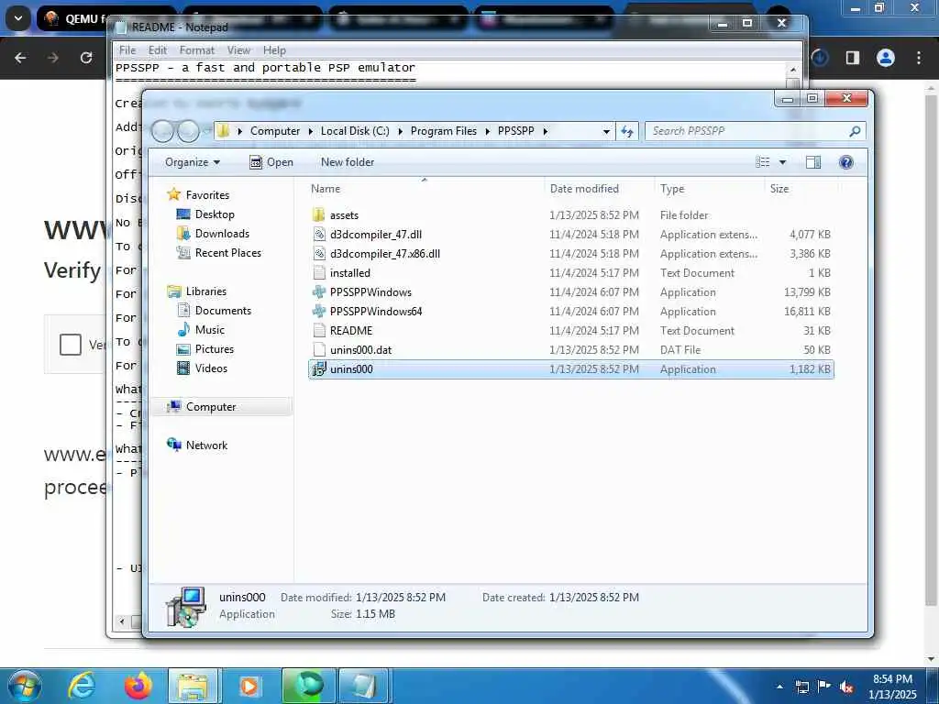
Task: Open Music library in sidebar
Action: click(x=201, y=330)
